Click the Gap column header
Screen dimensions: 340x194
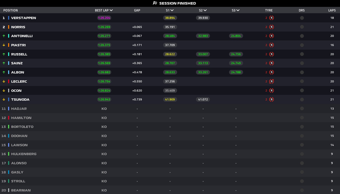[x=137, y=10]
